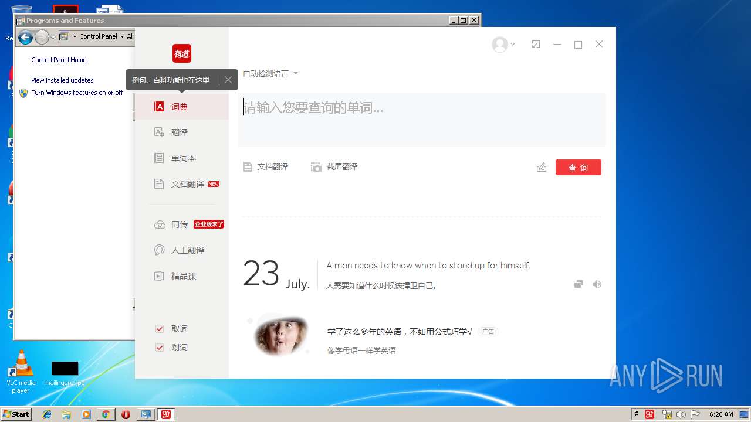The width and height of the screenshot is (751, 422).
Task: Click the 人工翻译 headset icon
Action: (x=159, y=250)
